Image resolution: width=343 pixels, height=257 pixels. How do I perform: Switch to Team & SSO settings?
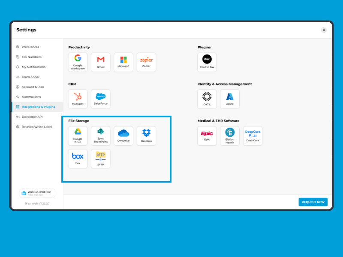(37, 77)
